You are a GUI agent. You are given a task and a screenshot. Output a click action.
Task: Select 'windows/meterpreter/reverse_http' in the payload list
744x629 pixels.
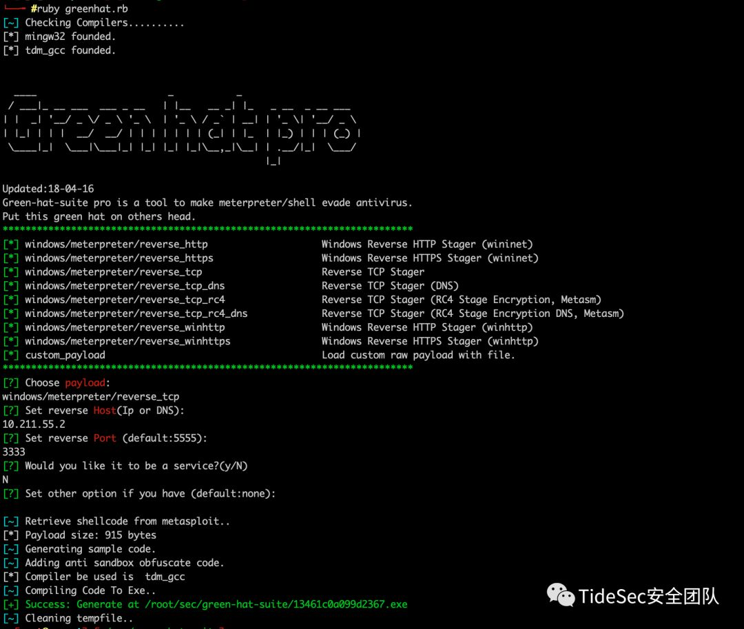tap(116, 244)
